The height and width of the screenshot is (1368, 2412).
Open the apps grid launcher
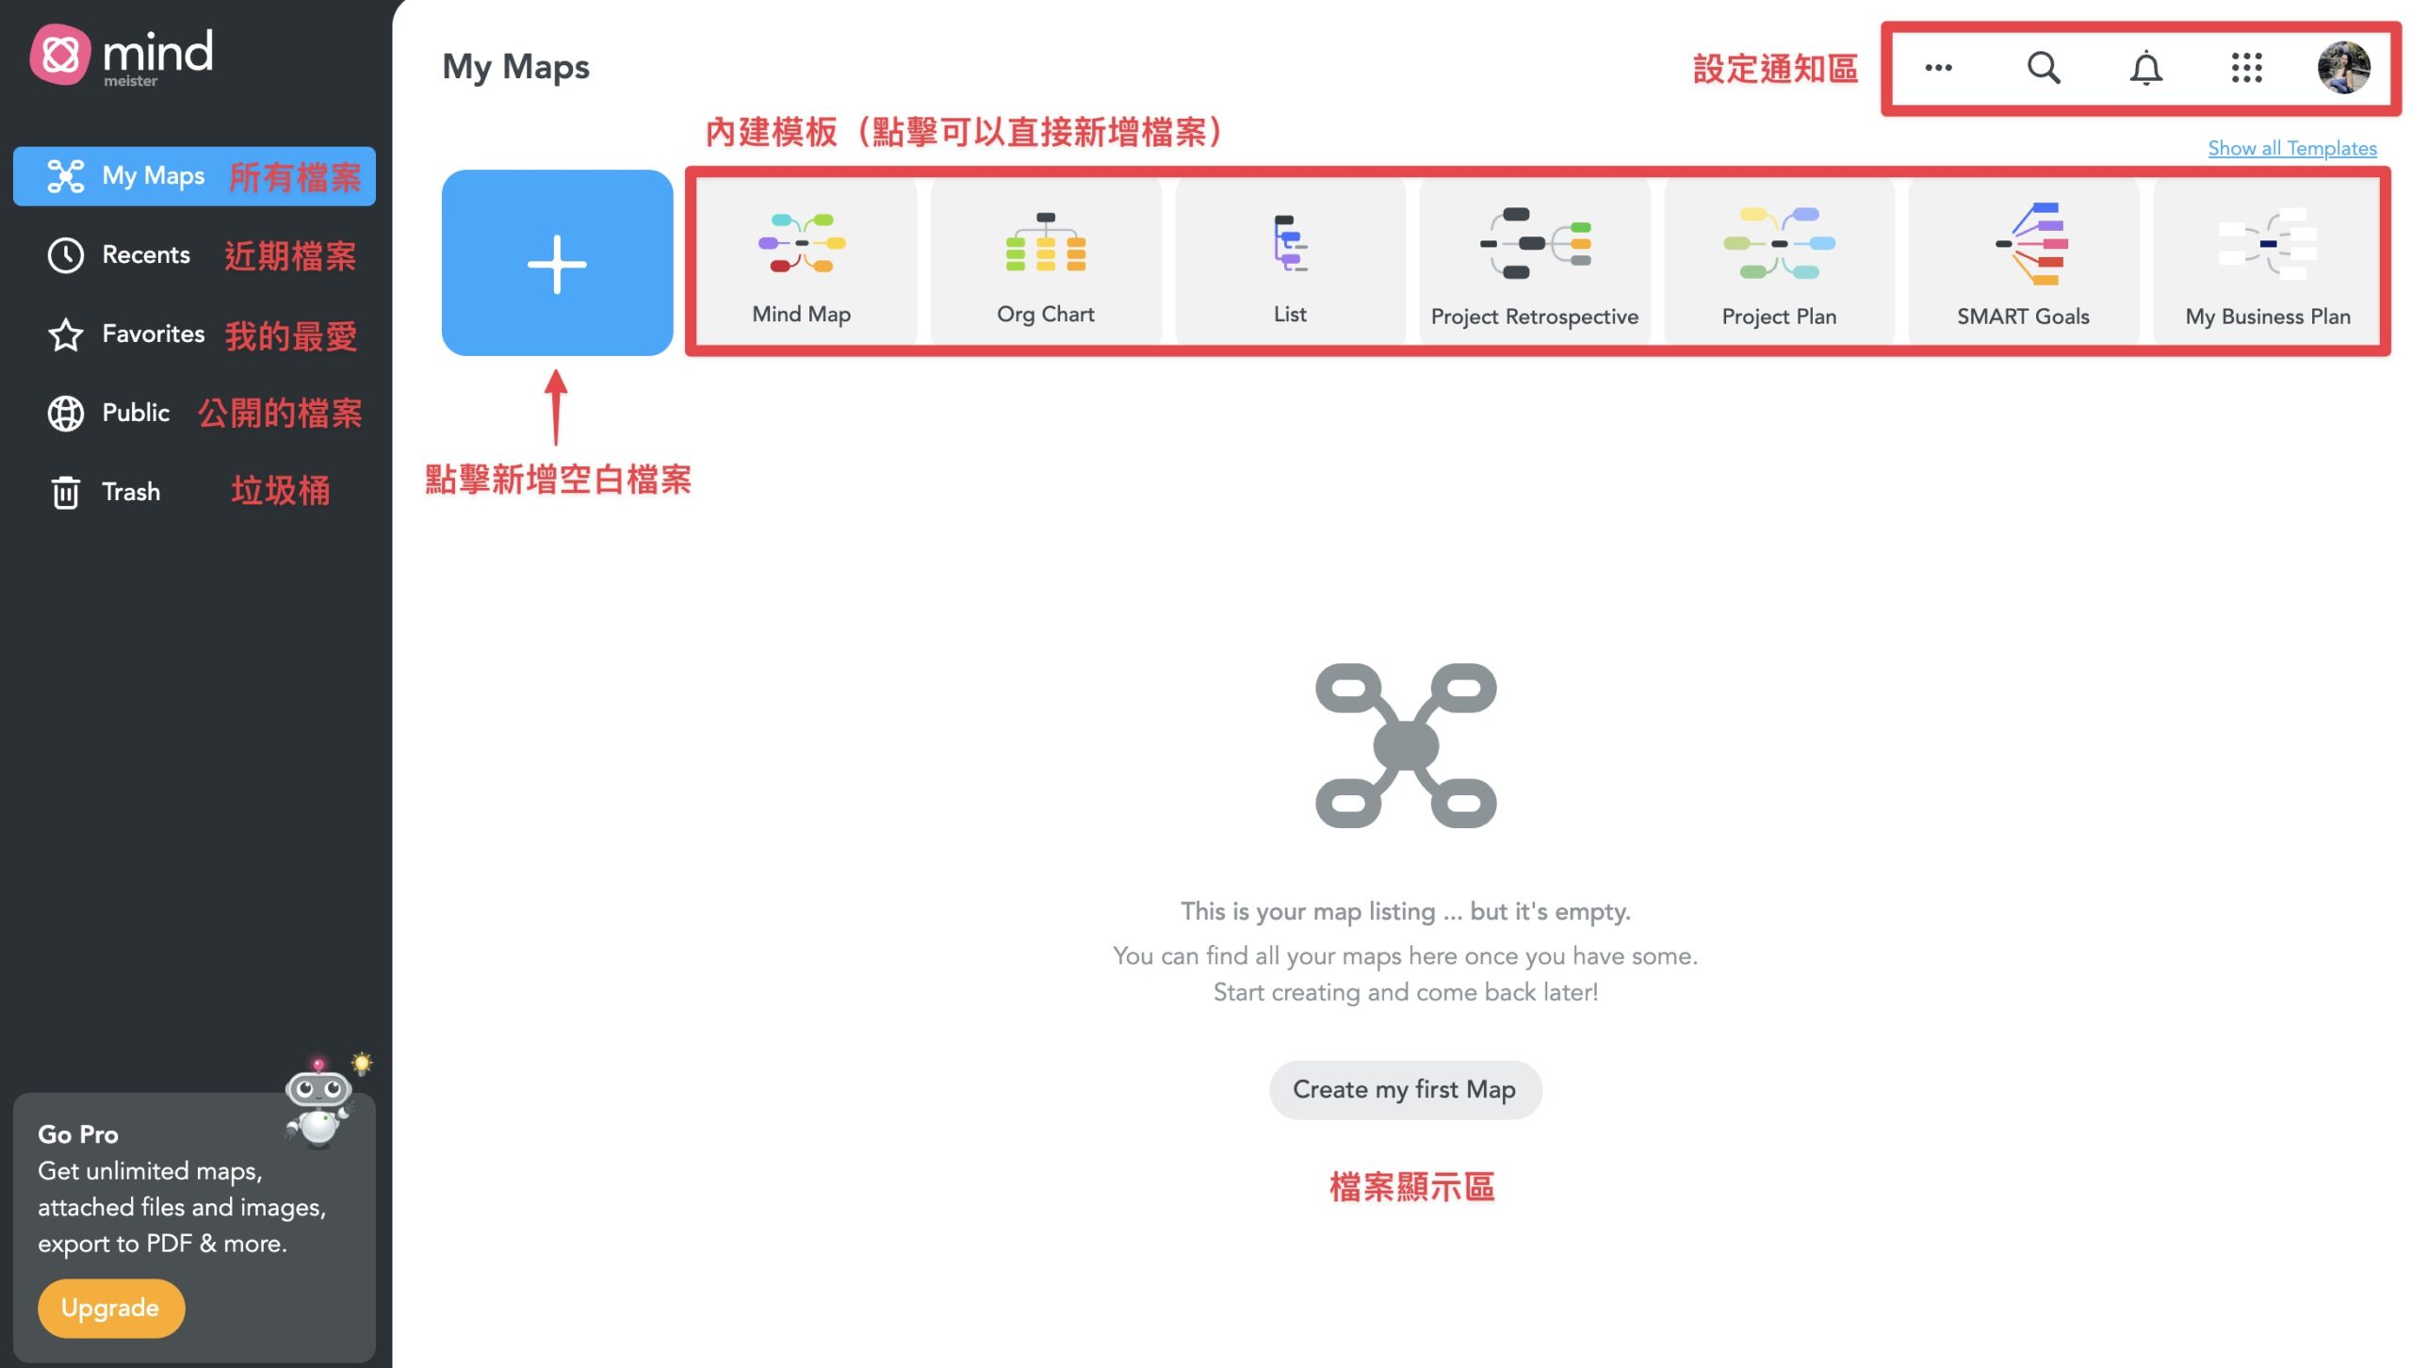2247,68
